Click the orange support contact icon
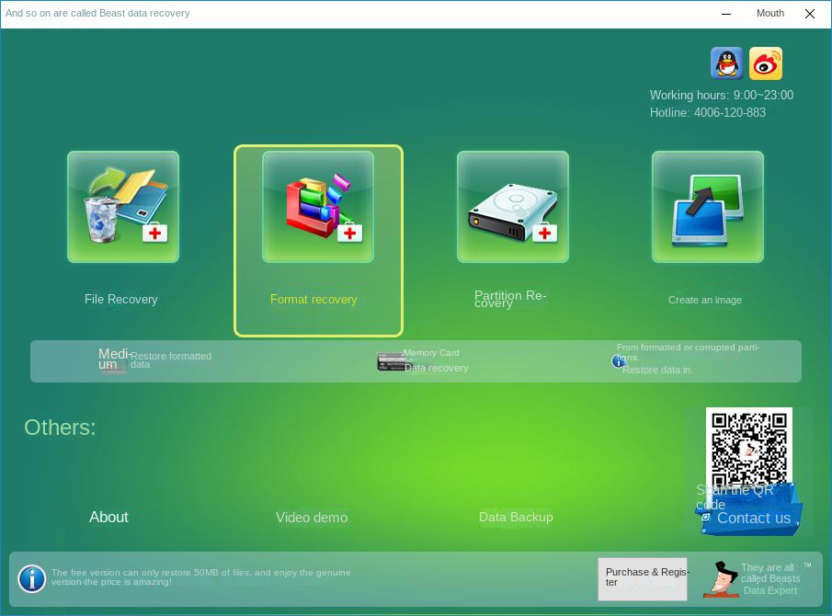 766,63
